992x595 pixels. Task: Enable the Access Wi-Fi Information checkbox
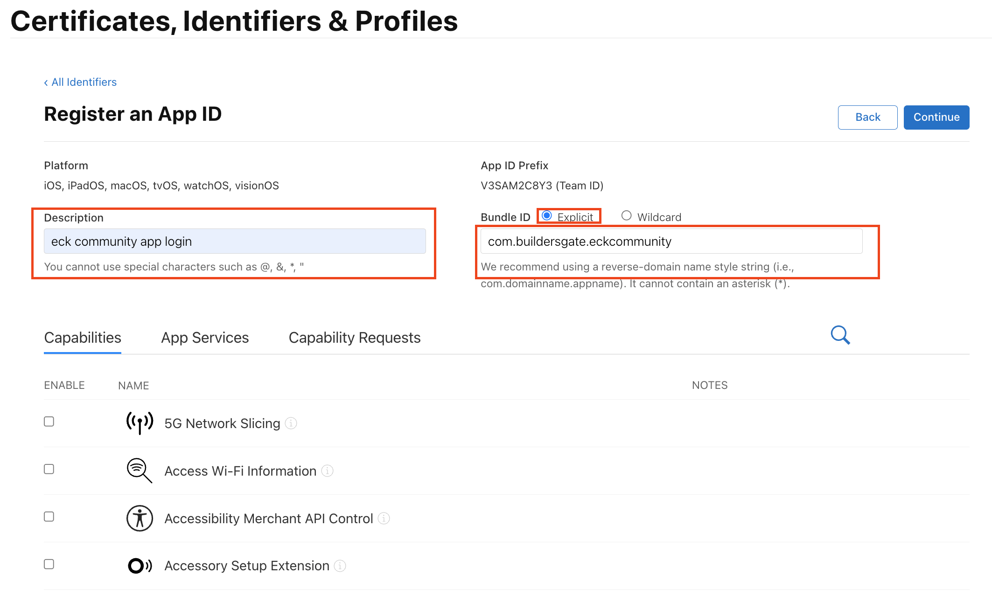tap(49, 469)
